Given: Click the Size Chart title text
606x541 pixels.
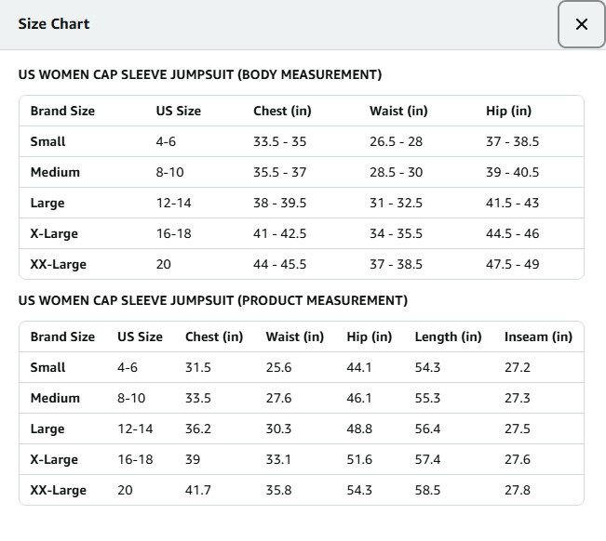Looking at the screenshot, I should coord(54,24).
